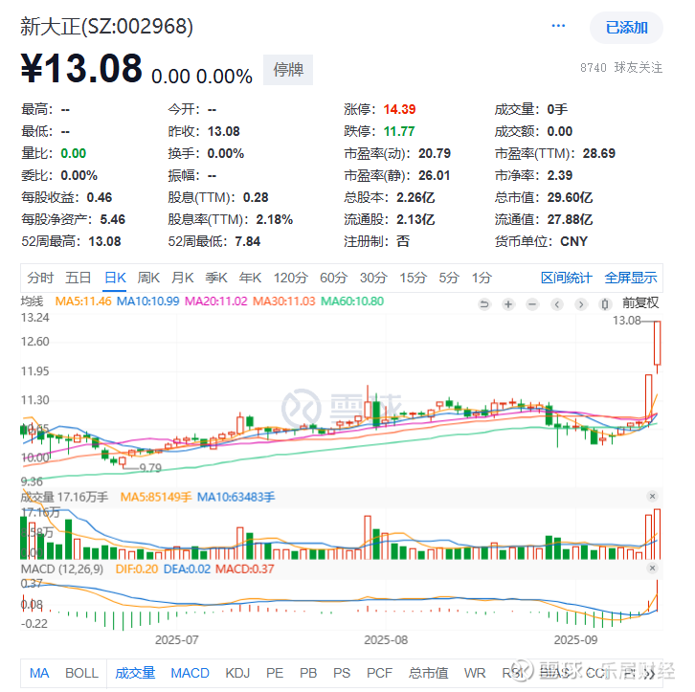This screenshot has width=695, height=692.
Task: Toggle the 成交量 sub-indicator
Action: (x=135, y=673)
